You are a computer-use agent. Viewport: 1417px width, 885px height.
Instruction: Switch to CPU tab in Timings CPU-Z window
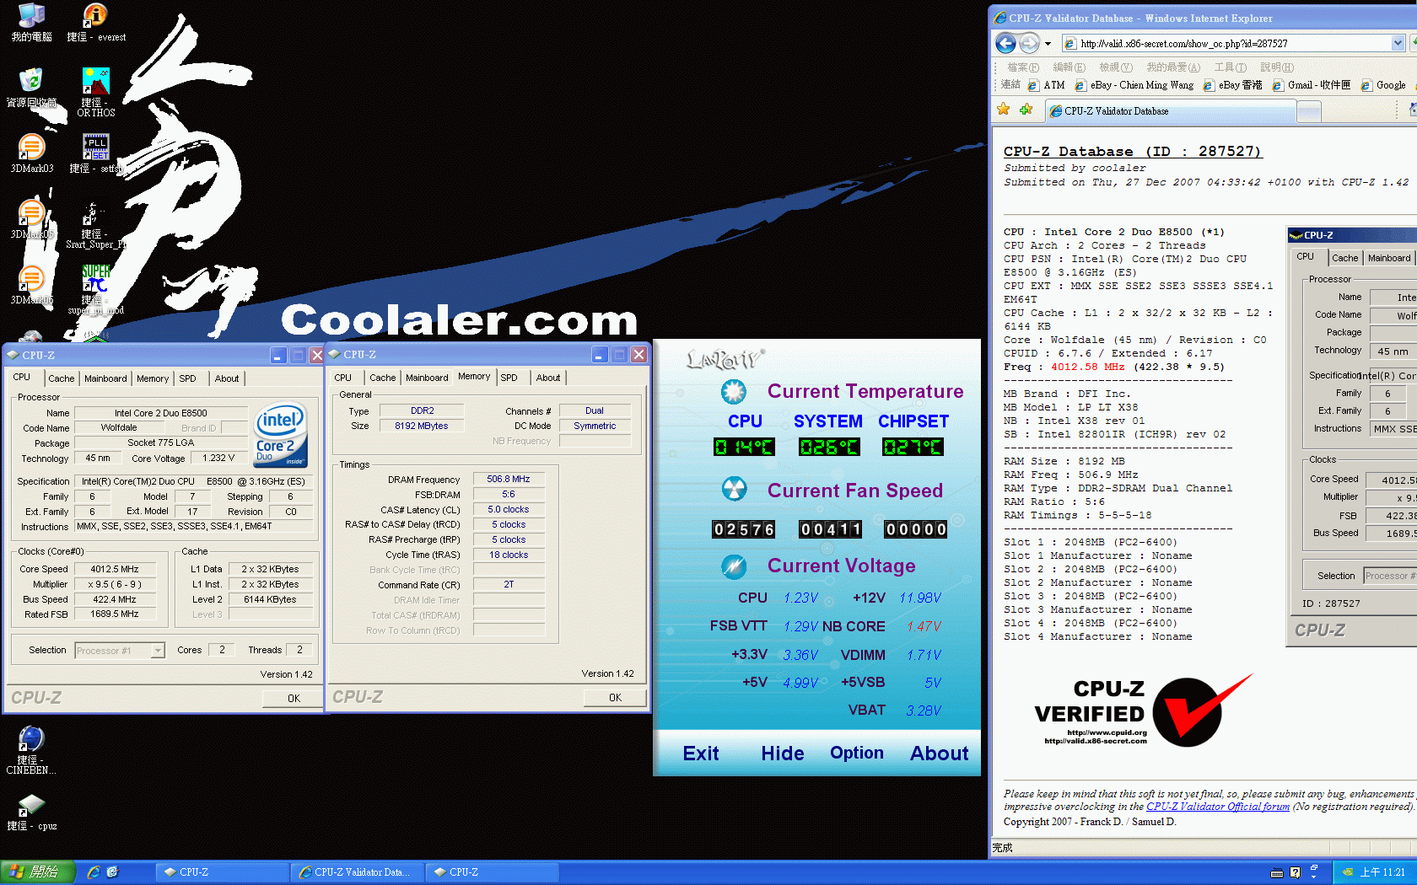point(342,378)
